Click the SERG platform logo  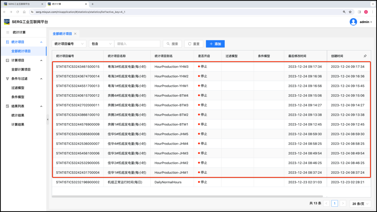tap(7, 22)
